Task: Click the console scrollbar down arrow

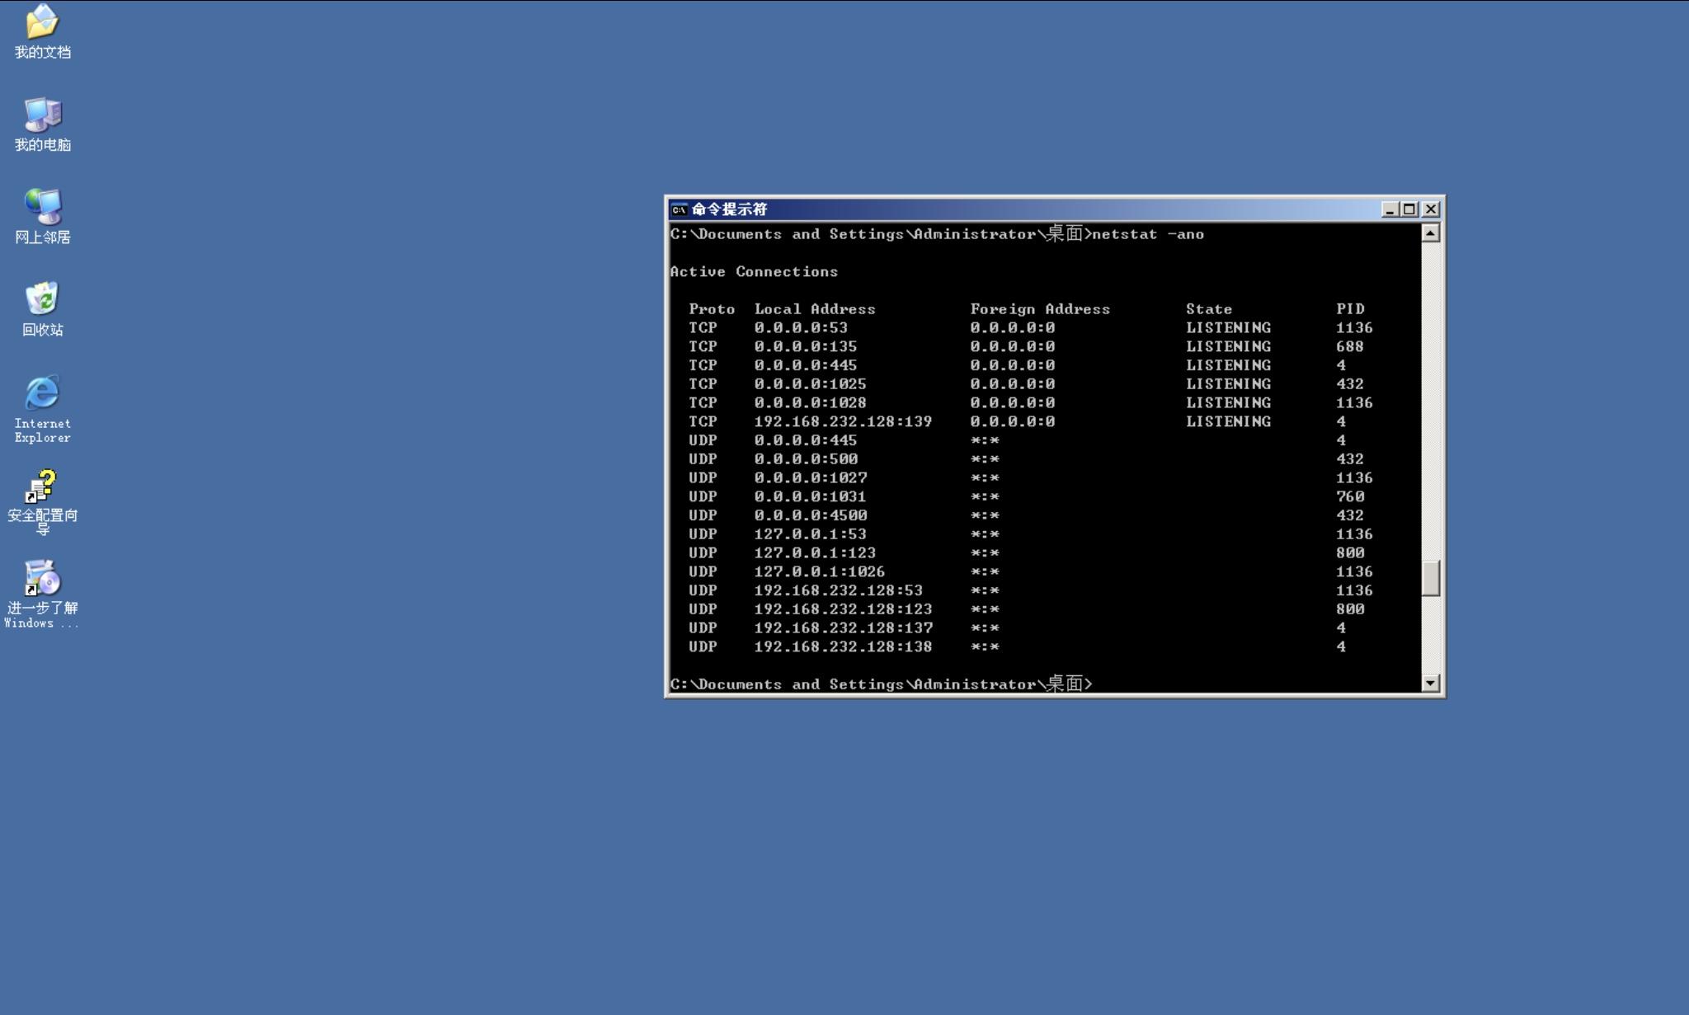Action: click(1431, 684)
